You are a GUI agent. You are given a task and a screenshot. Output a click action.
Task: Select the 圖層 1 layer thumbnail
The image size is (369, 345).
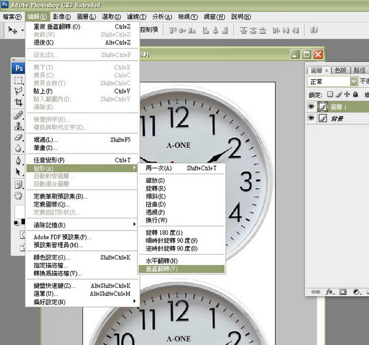[x=323, y=106]
